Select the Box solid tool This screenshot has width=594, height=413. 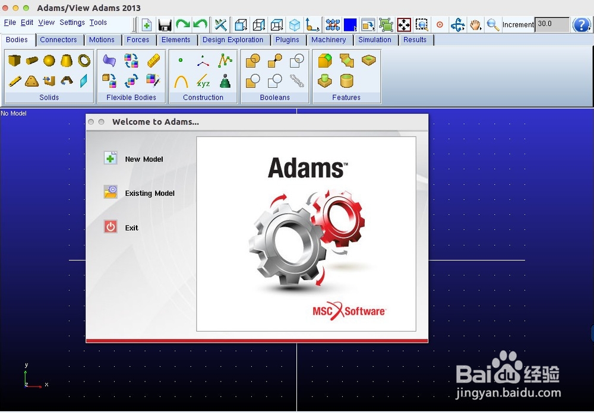pos(14,60)
